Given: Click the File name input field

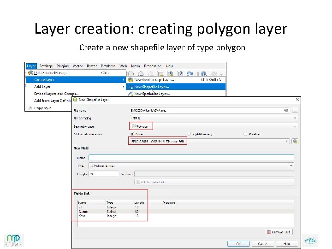Looking at the screenshot, I should (x=210, y=110).
